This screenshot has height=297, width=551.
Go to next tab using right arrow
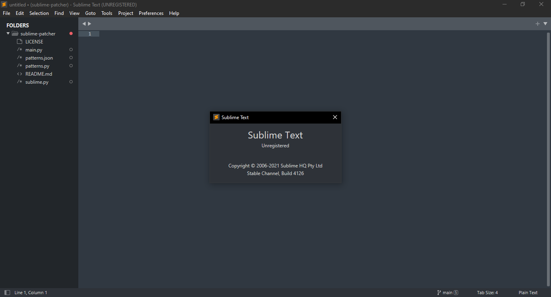click(90, 24)
